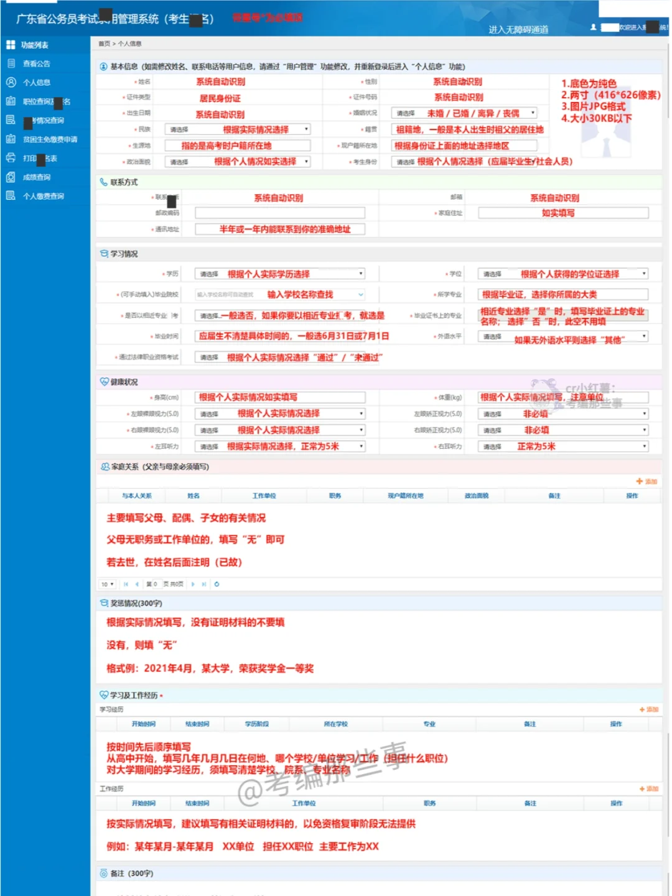Click the 学习情况 section icon
This screenshot has height=896, width=672.
(104, 254)
